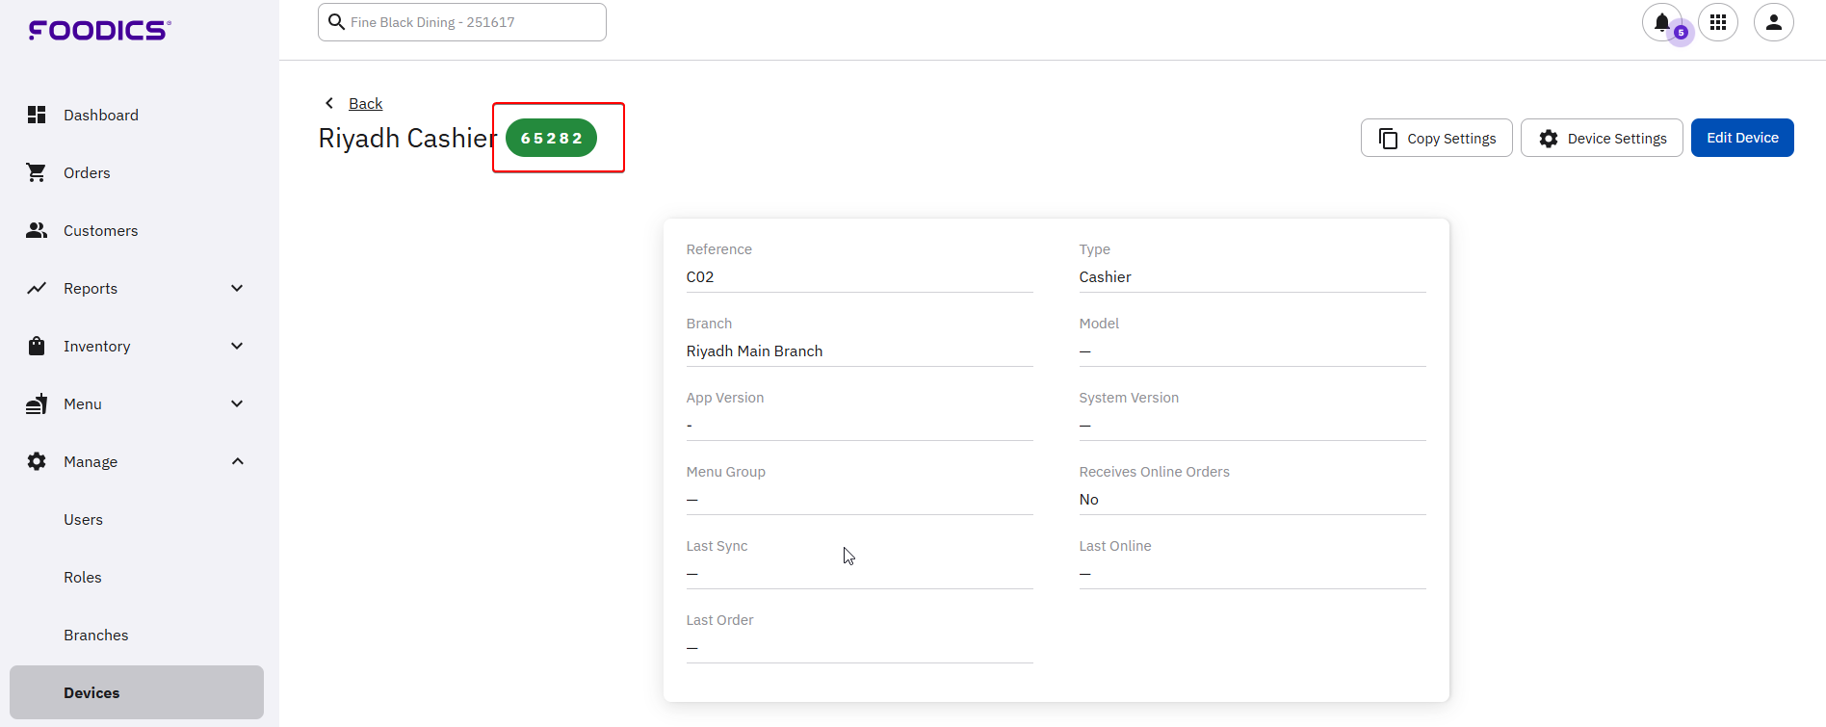1826x727 pixels.
Task: Click the Copy Settings button
Action: point(1436,138)
